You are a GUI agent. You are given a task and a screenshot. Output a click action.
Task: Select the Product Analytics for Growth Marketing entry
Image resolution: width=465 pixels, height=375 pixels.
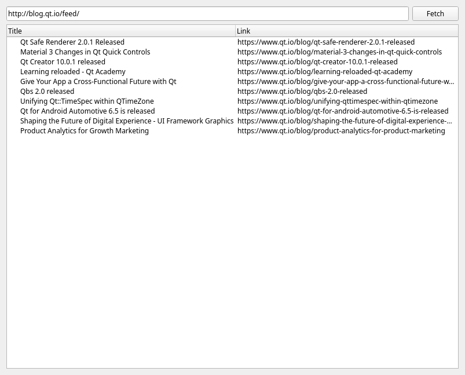point(84,130)
